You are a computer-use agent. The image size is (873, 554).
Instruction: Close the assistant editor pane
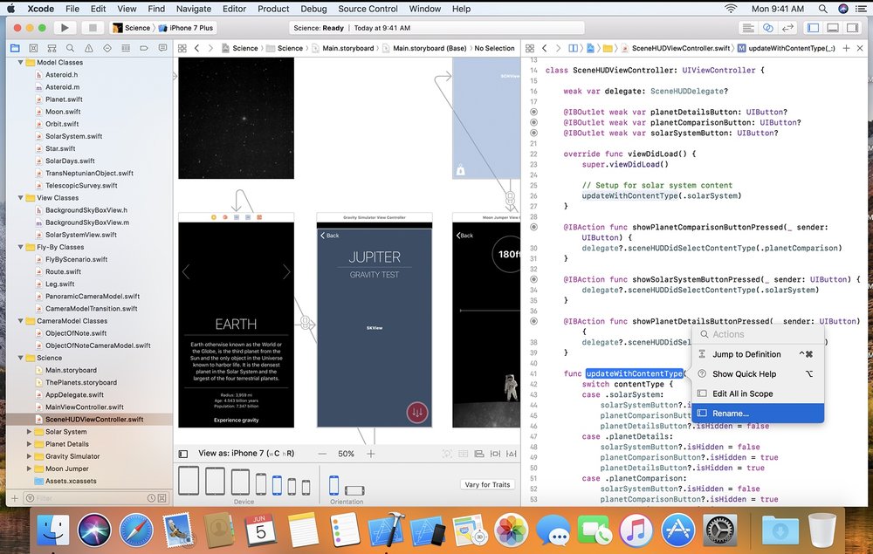pos(860,48)
